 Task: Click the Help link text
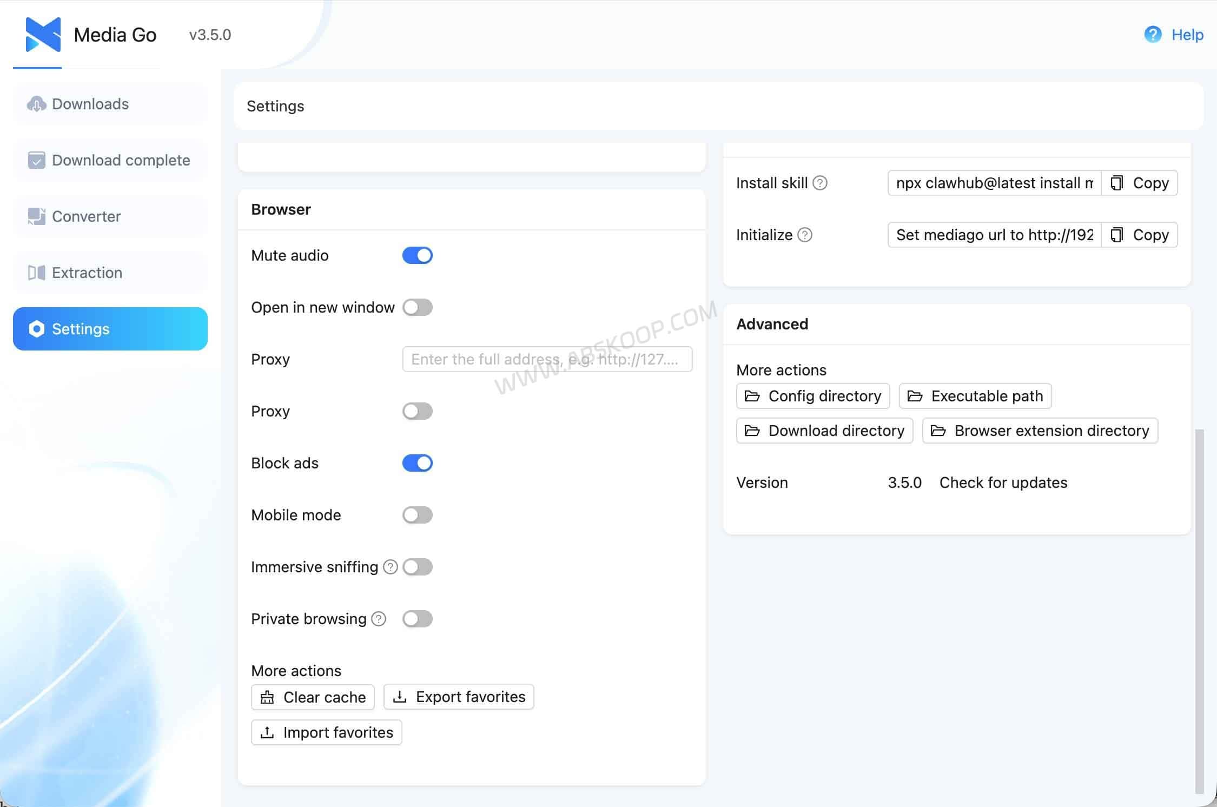pyautogui.click(x=1187, y=35)
